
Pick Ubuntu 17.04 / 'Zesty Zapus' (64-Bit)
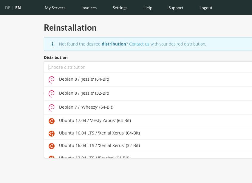(x=148, y=121)
